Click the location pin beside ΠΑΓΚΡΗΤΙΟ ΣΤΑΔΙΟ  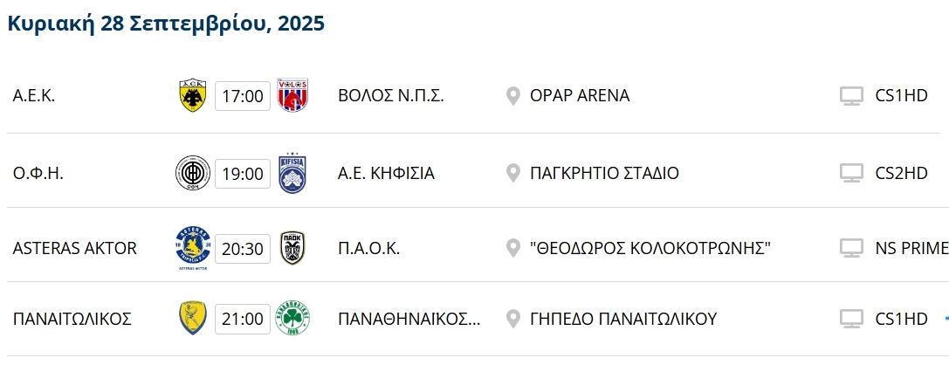point(513,173)
